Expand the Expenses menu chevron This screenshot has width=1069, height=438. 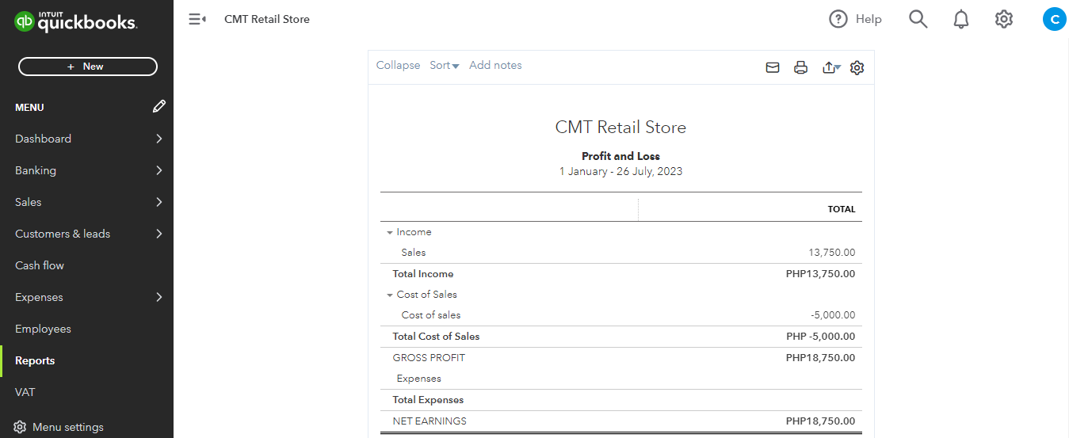coord(158,297)
